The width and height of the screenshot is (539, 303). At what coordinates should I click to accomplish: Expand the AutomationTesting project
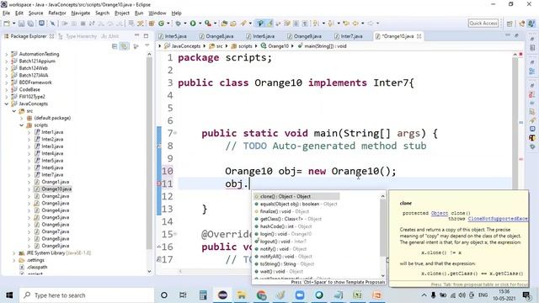coord(6,54)
